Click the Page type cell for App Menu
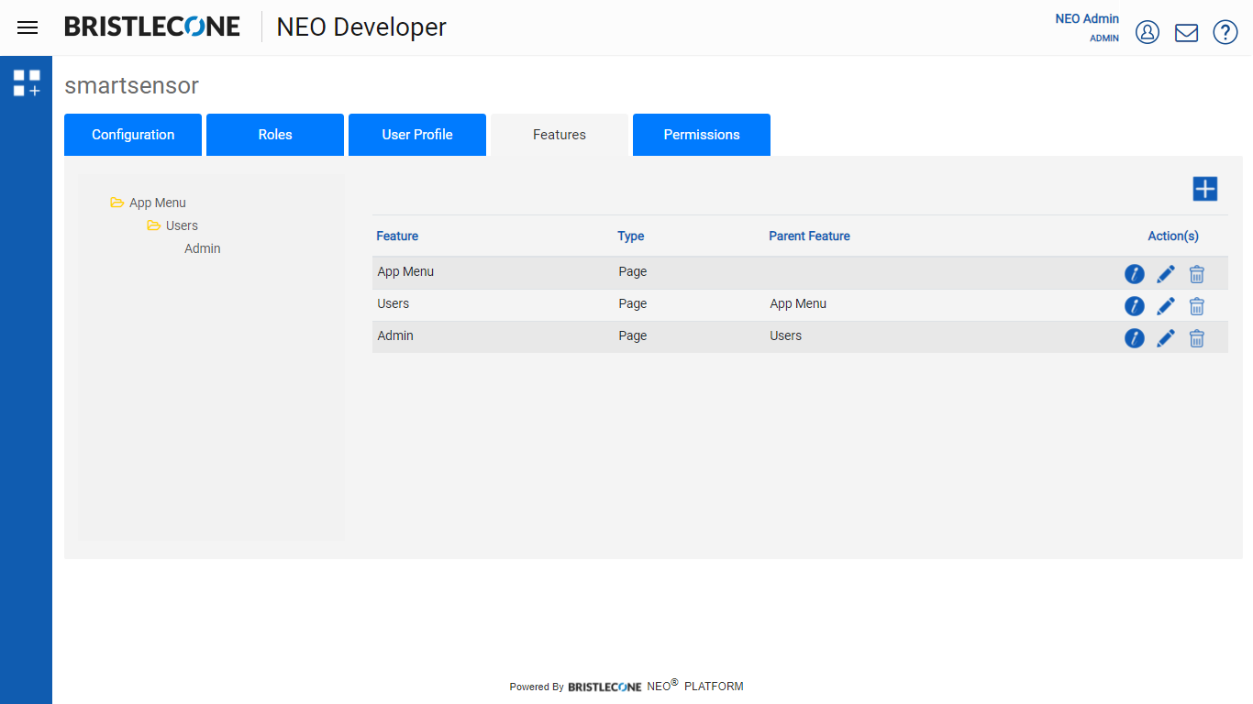This screenshot has width=1253, height=704. coord(633,271)
